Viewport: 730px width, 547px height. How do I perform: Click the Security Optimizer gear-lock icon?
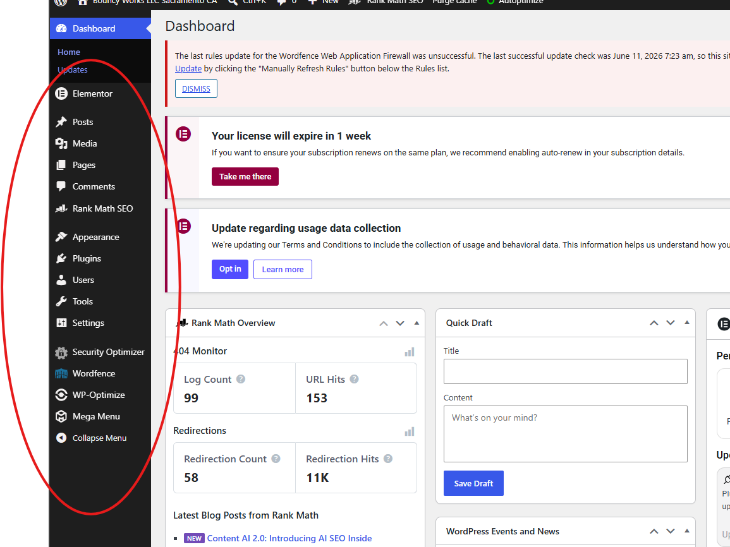[61, 352]
